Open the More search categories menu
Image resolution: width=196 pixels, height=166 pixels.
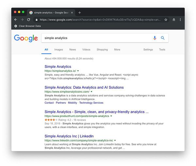coord(117,49)
